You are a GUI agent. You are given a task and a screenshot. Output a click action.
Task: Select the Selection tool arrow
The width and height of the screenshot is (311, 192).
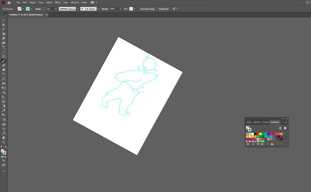4,20
